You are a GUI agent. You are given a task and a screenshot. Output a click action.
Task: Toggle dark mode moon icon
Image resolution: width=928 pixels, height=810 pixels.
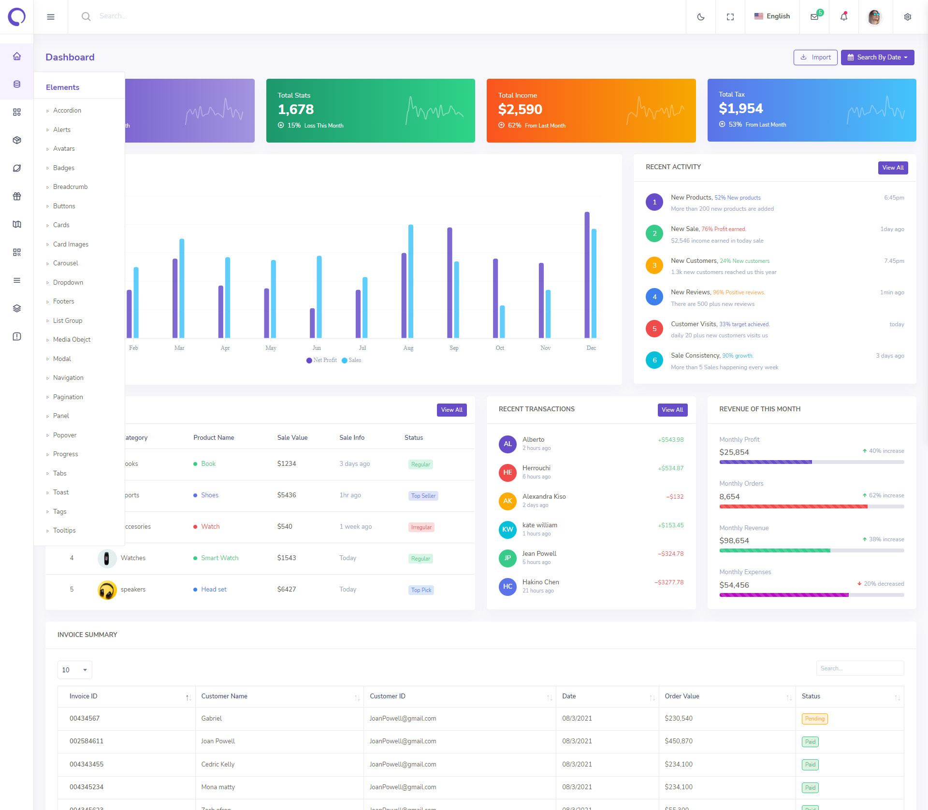pyautogui.click(x=700, y=17)
